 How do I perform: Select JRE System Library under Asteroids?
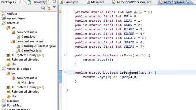pos(28,55)
